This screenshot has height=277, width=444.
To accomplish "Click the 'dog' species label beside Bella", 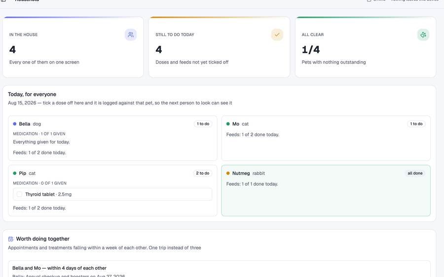I will [37, 124].
